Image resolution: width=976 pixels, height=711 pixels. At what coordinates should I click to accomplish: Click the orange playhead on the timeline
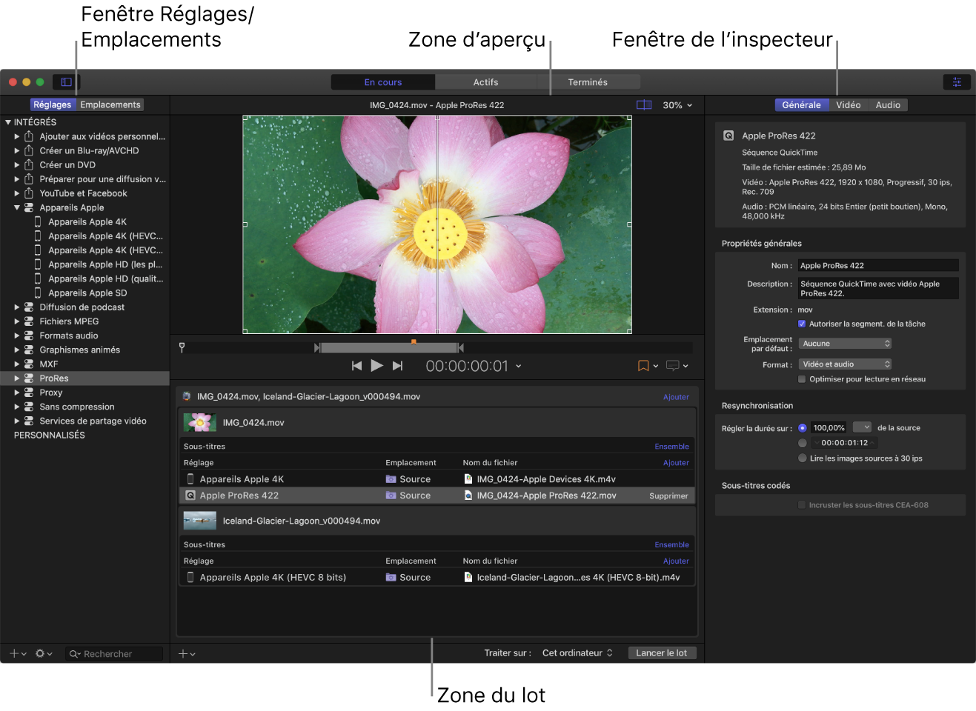pyautogui.click(x=414, y=342)
